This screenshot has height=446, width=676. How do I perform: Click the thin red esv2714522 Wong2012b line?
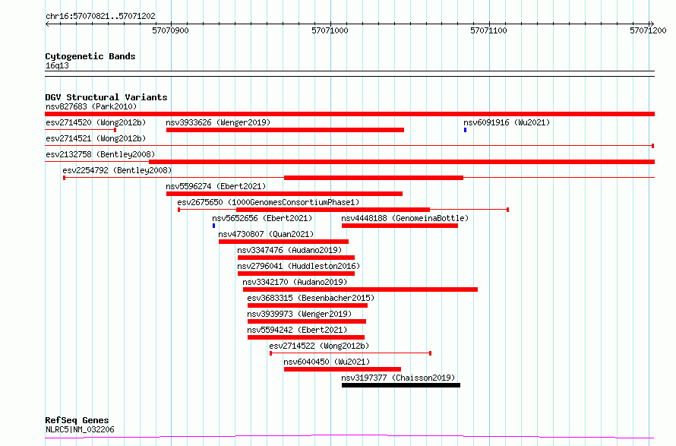pyautogui.click(x=350, y=353)
